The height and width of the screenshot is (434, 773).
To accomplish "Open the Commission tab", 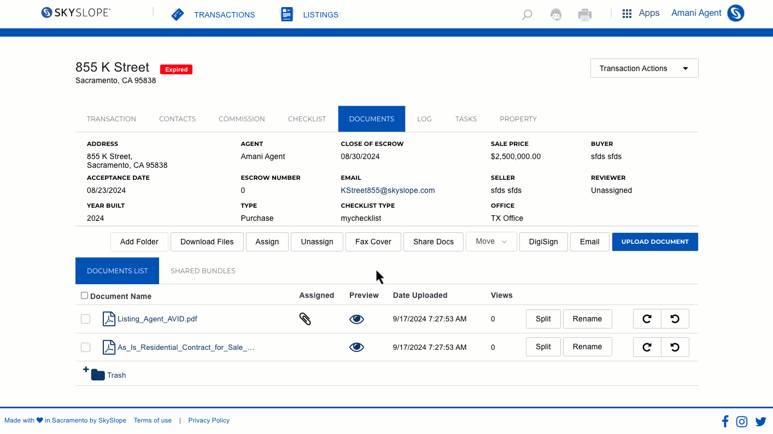I will pyautogui.click(x=242, y=119).
